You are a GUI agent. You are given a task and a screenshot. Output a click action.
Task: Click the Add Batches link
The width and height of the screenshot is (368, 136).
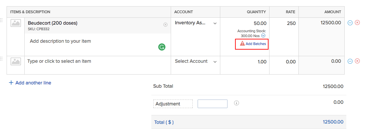point(255,44)
